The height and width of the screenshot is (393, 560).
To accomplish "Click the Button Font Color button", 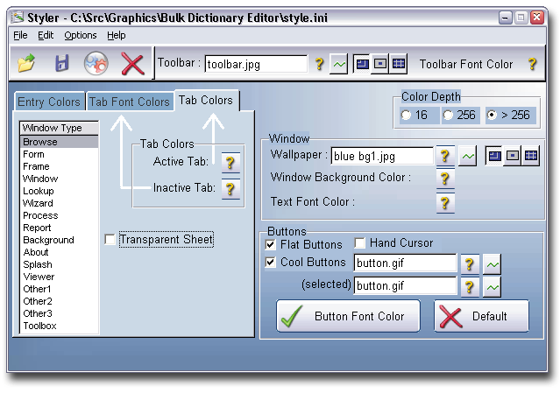I will pyautogui.click(x=348, y=316).
